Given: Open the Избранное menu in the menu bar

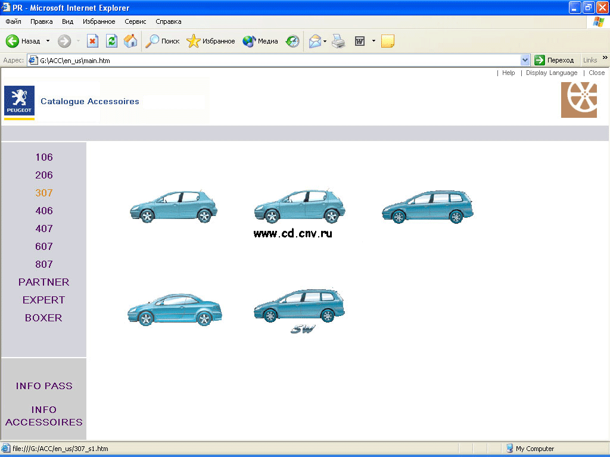Looking at the screenshot, I should (99, 21).
